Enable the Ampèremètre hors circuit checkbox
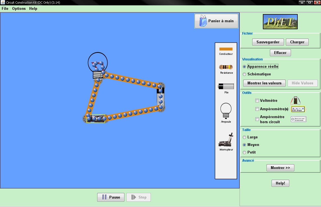This screenshot has height=207, width=321. click(x=257, y=119)
